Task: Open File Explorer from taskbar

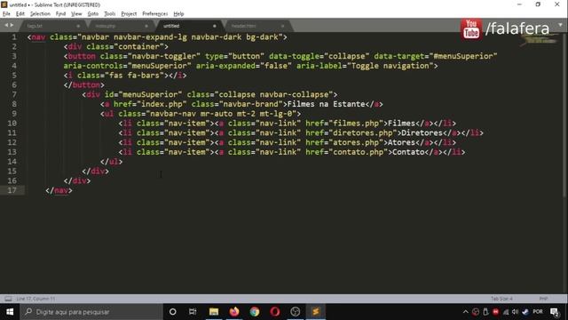Action: coord(214,312)
